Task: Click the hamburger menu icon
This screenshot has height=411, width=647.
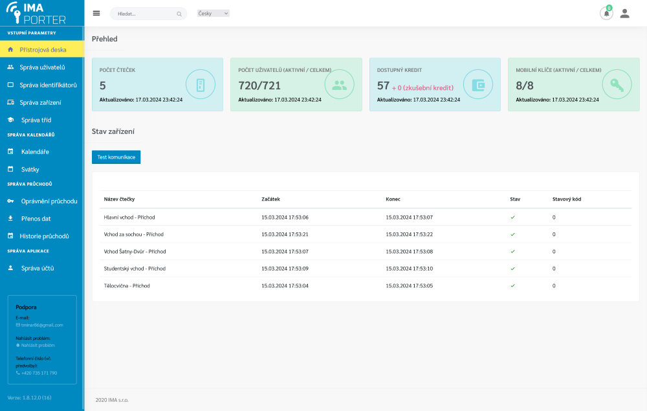Action: tap(96, 13)
